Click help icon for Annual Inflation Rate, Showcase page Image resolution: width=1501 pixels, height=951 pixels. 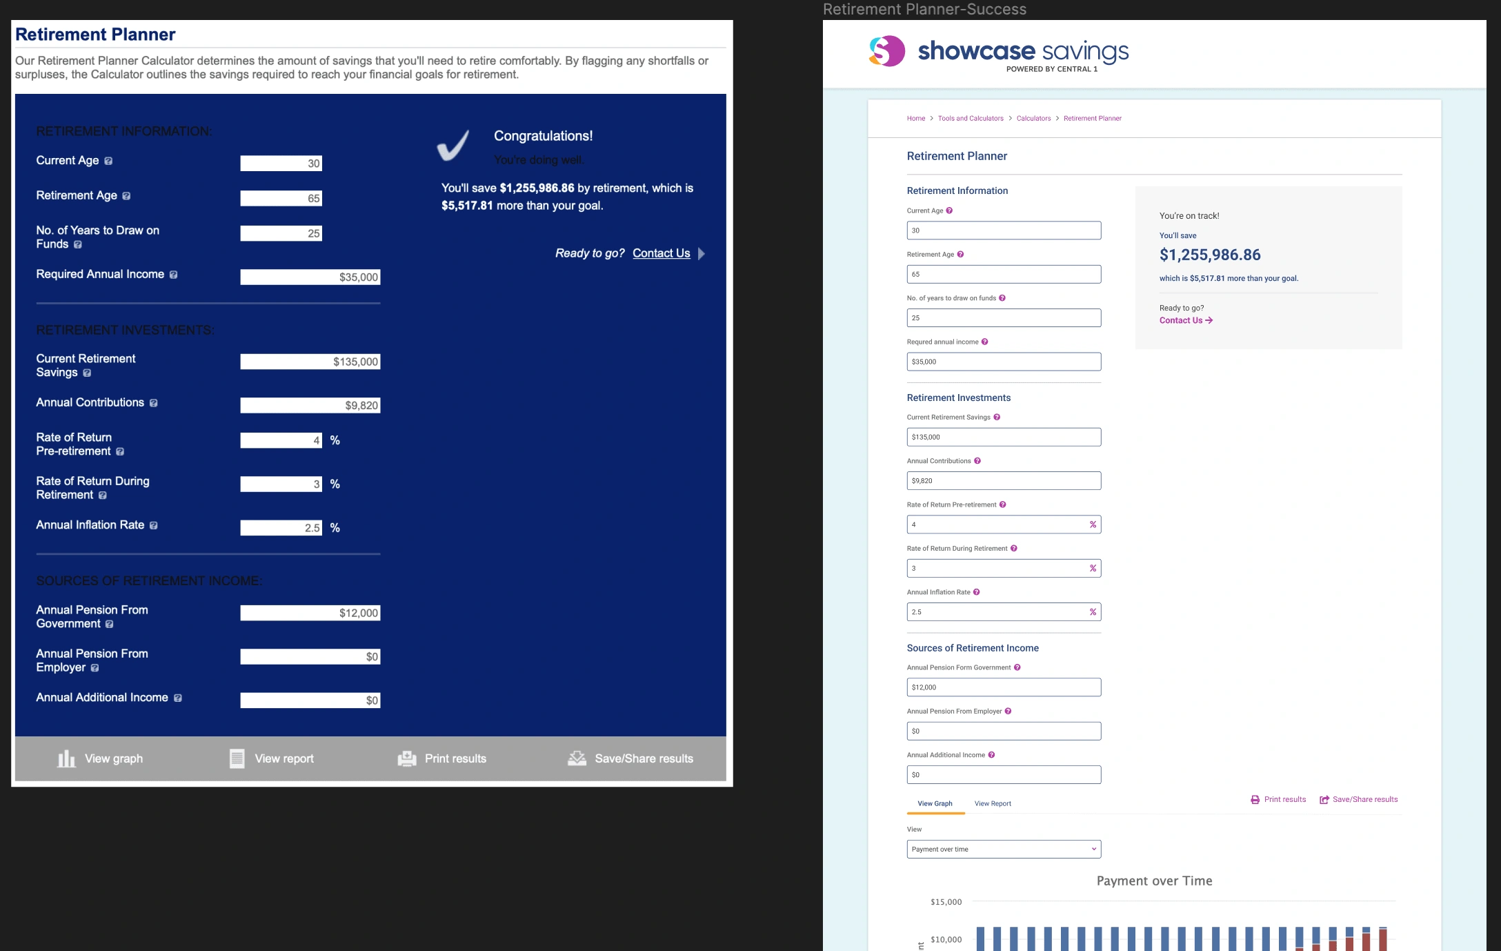point(976,592)
